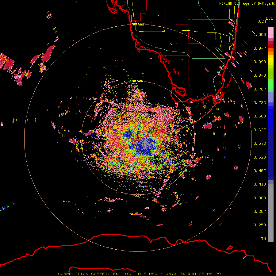The width and height of the screenshot is (276, 276).
Task: Click the 0.680 color scale value
Action: pos(260,116)
